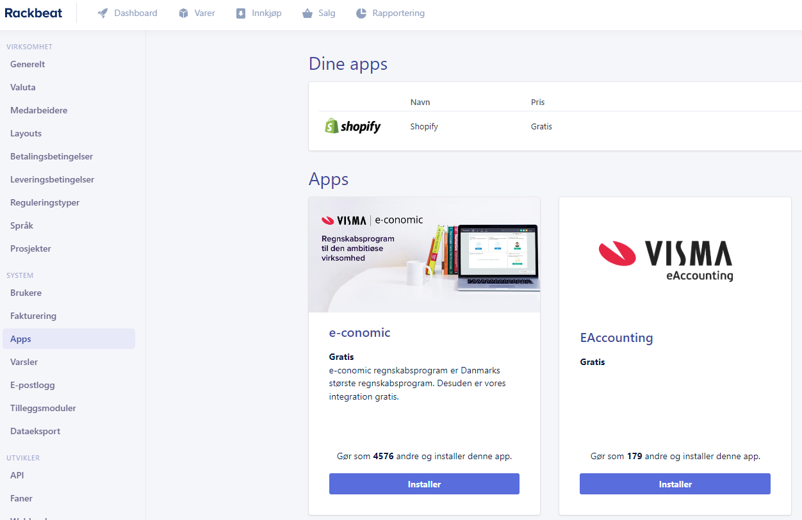Click the e-conomic app title
The height and width of the screenshot is (520, 802).
coord(359,332)
